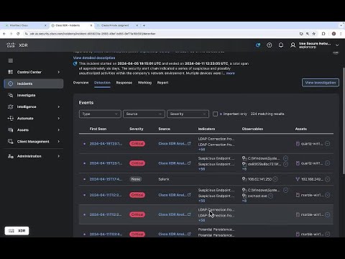
Task: Expand the Administration sidebar chevron
Action: pos(59,156)
